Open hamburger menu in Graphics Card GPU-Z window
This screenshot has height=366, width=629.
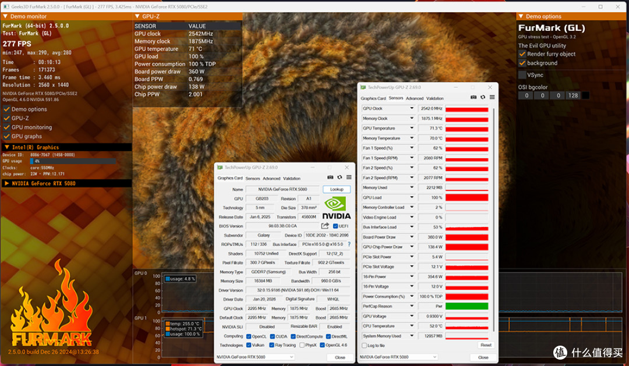(x=349, y=177)
